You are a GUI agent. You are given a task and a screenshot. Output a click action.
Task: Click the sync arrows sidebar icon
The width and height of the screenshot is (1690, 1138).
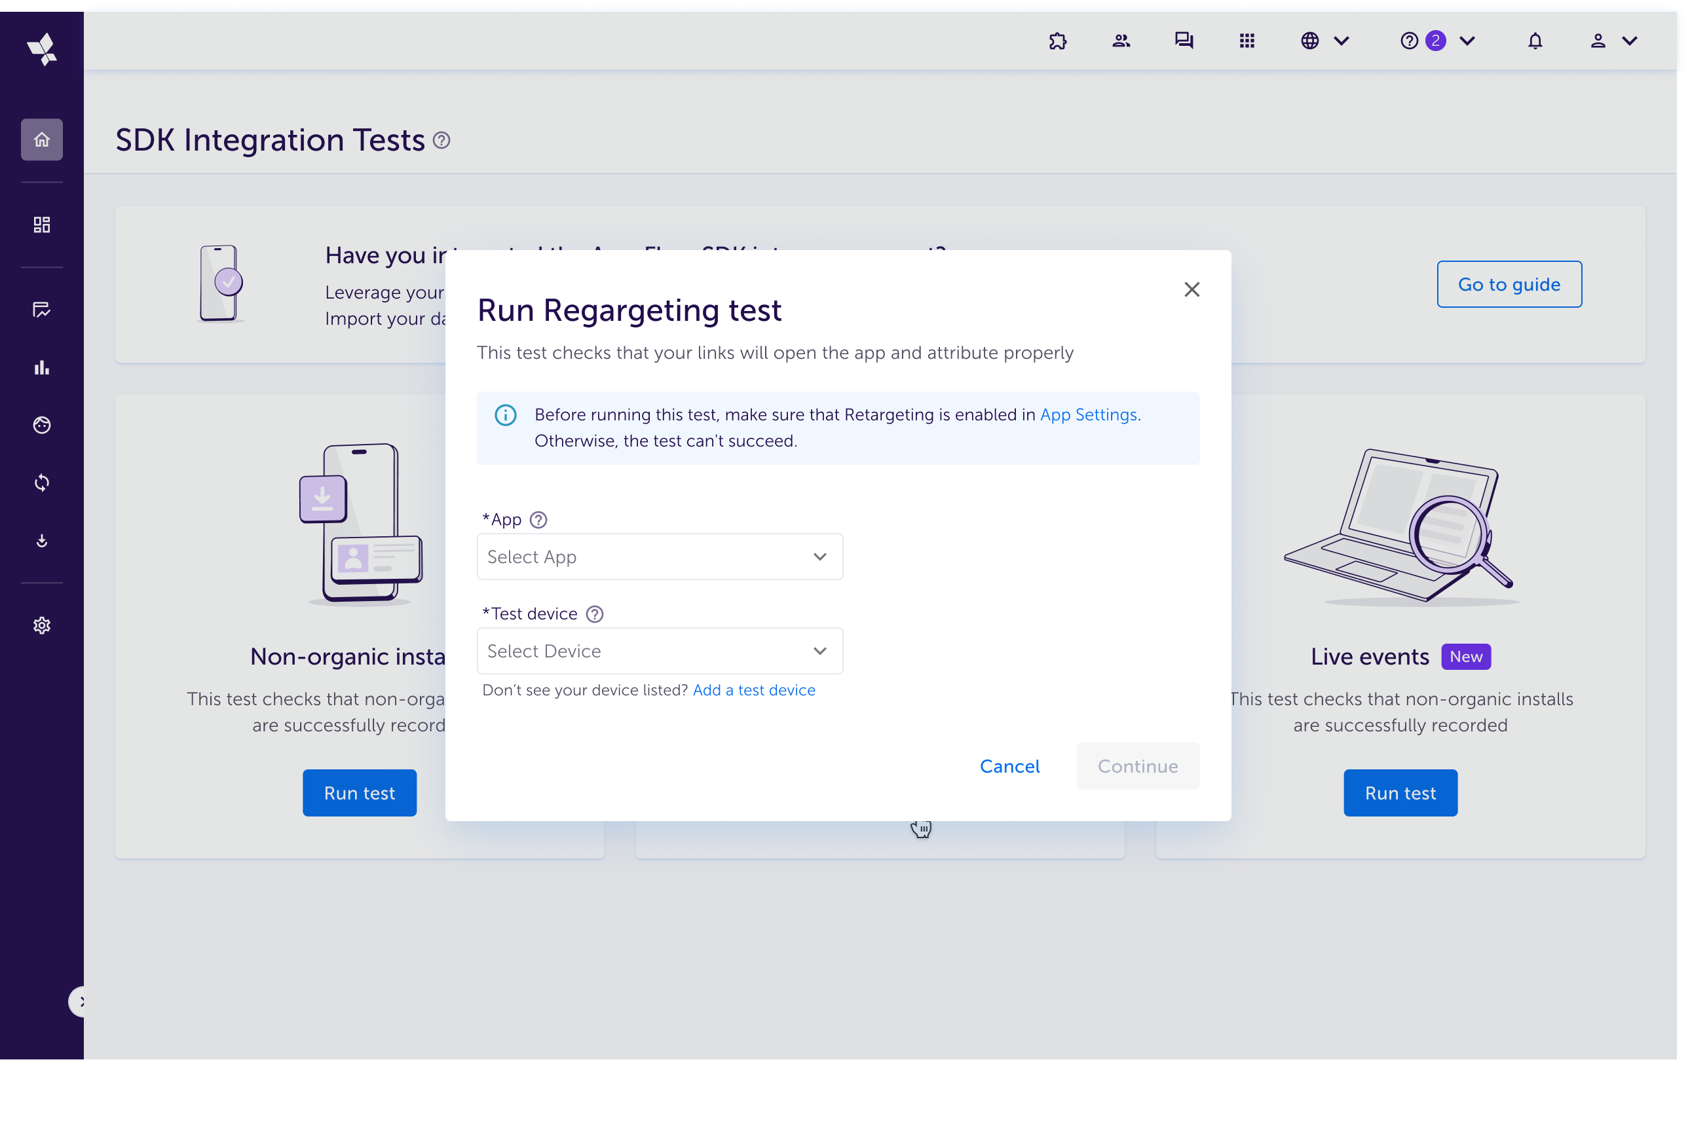[x=41, y=483]
